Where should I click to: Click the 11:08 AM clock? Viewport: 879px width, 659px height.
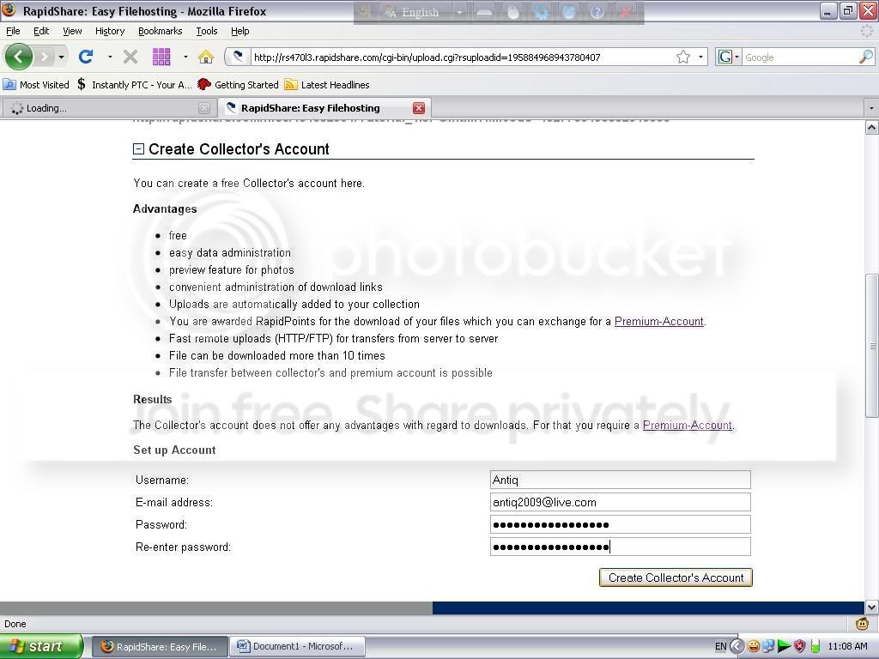847,647
